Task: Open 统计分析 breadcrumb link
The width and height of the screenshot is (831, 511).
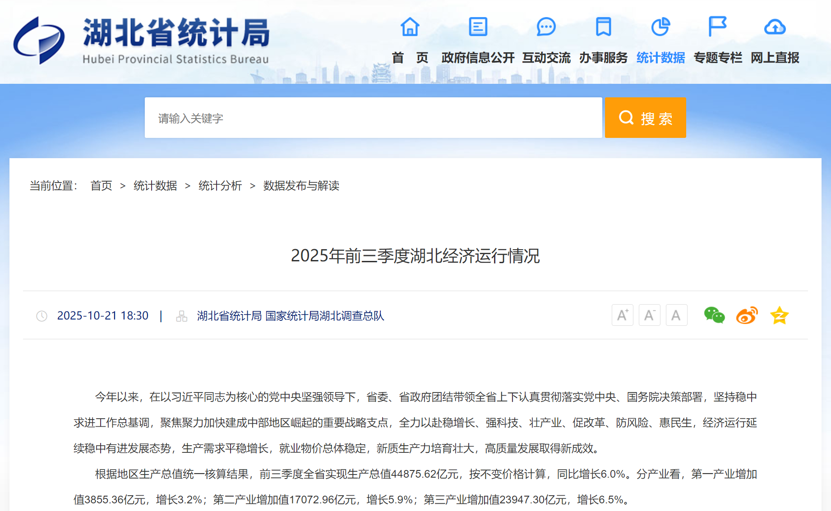Action: [x=220, y=186]
